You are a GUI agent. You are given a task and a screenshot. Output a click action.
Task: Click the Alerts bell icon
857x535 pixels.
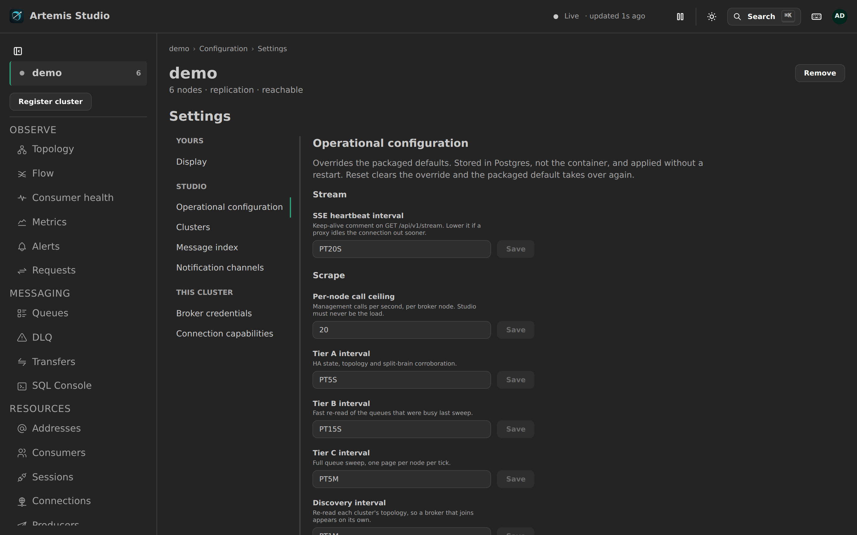[x=22, y=247]
